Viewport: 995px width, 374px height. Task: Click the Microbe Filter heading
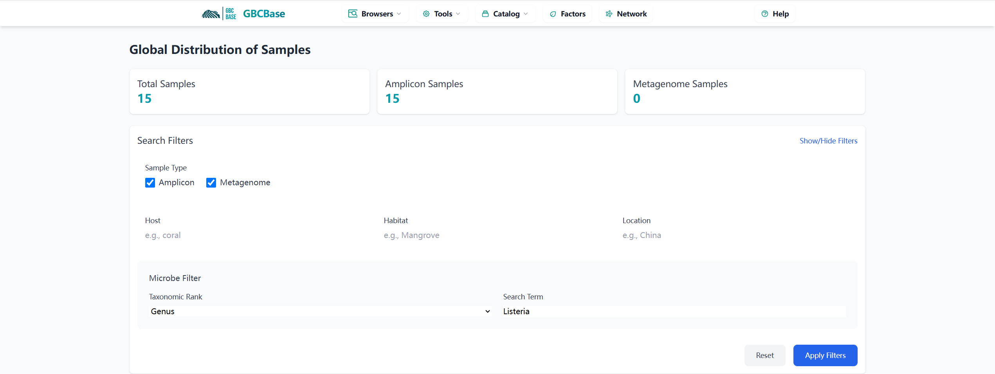[175, 278]
